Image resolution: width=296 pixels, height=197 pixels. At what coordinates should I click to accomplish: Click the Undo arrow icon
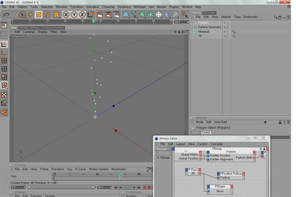tap(6, 14)
